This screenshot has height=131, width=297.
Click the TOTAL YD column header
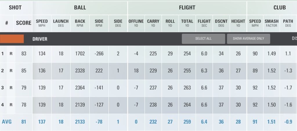coord(187,23)
